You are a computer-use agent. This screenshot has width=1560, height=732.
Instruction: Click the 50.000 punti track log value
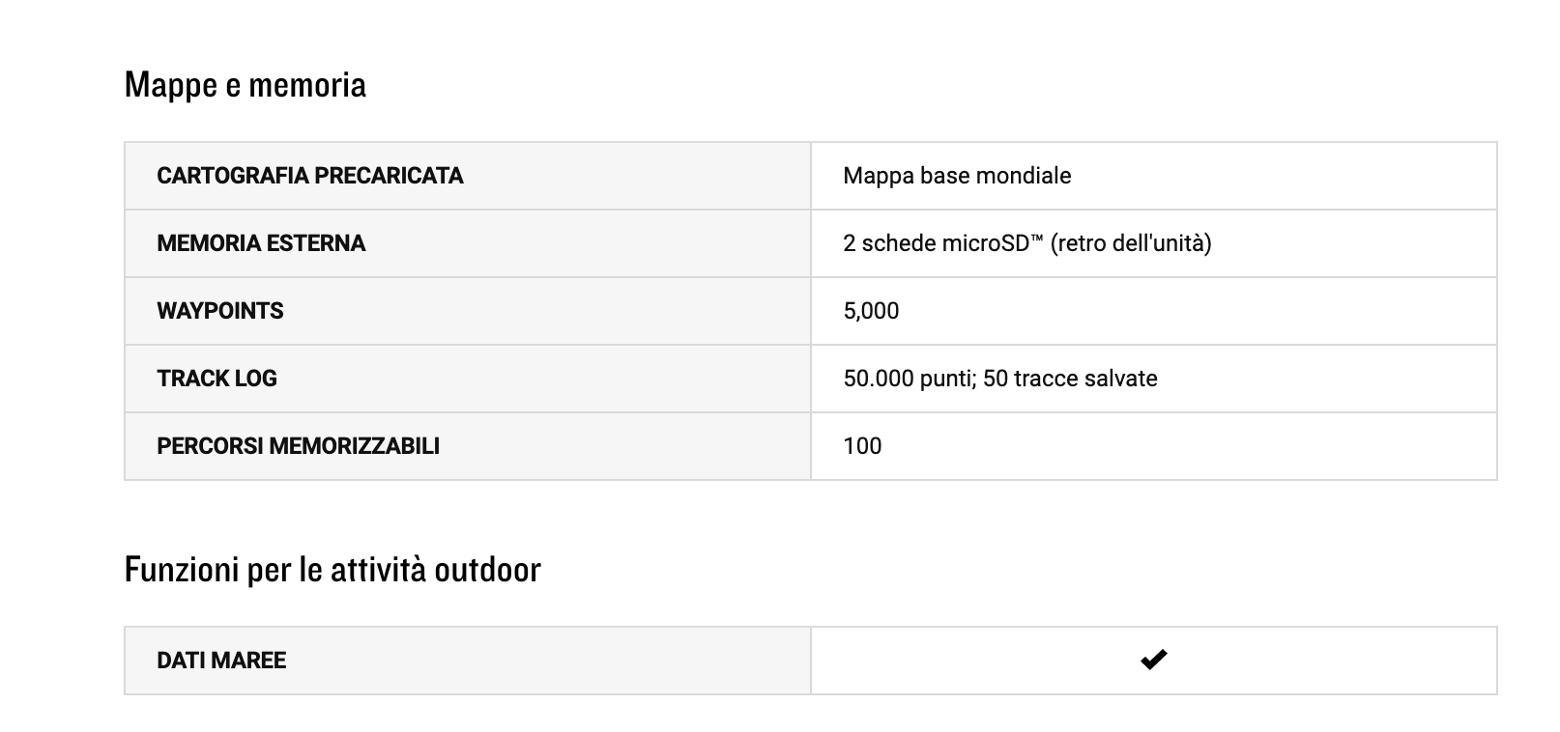pyautogui.click(x=908, y=379)
